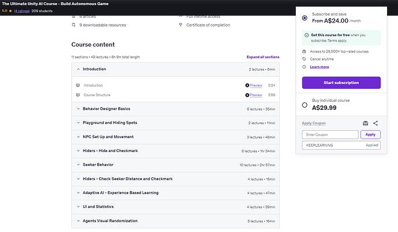Click the star rating icon in header
The image size is (398, 232).
coord(10,11)
